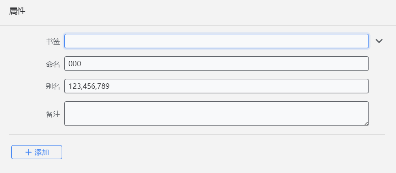
Task: Place cursor on the 123,456,789 value
Action: click(x=89, y=86)
